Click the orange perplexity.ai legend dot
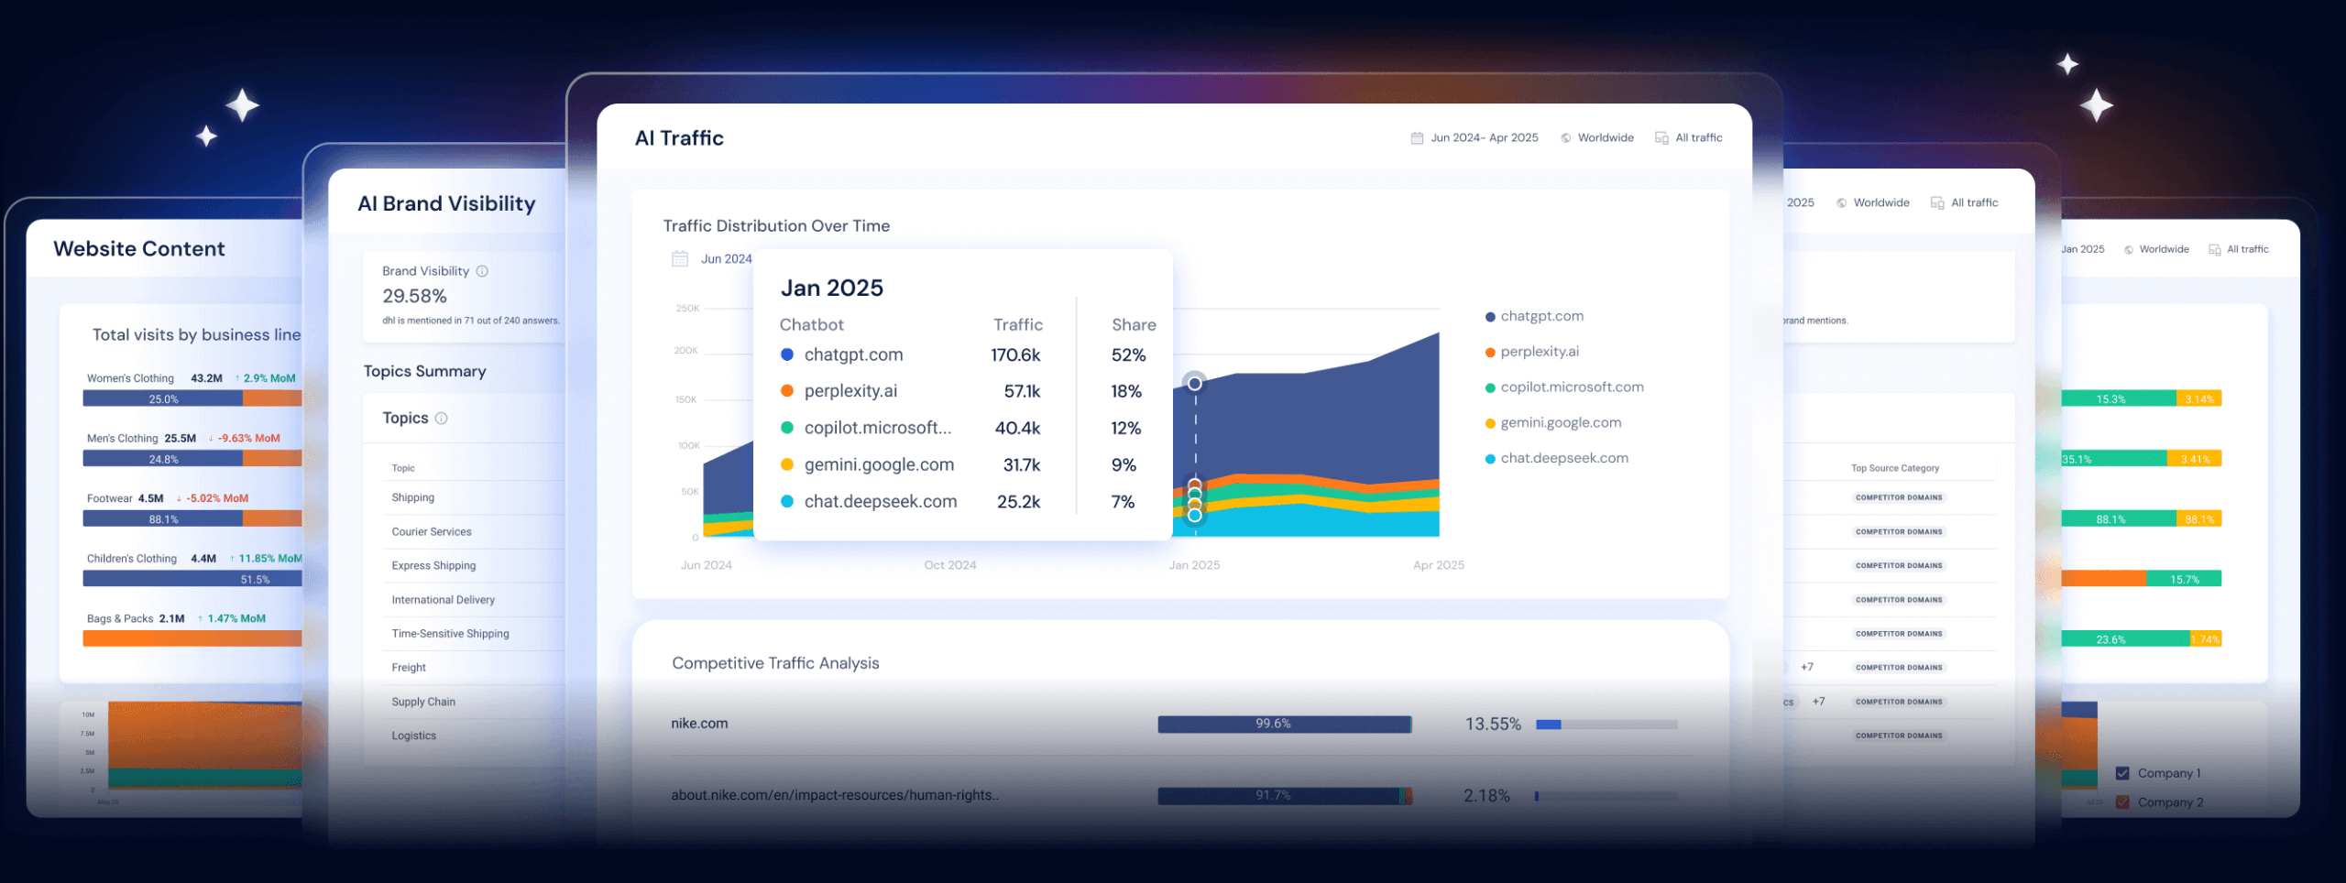 coord(1490,353)
